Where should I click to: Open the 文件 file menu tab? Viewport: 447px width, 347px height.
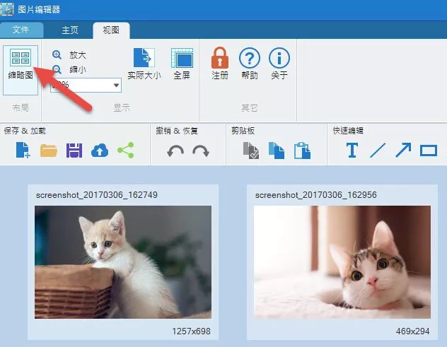coord(21,30)
